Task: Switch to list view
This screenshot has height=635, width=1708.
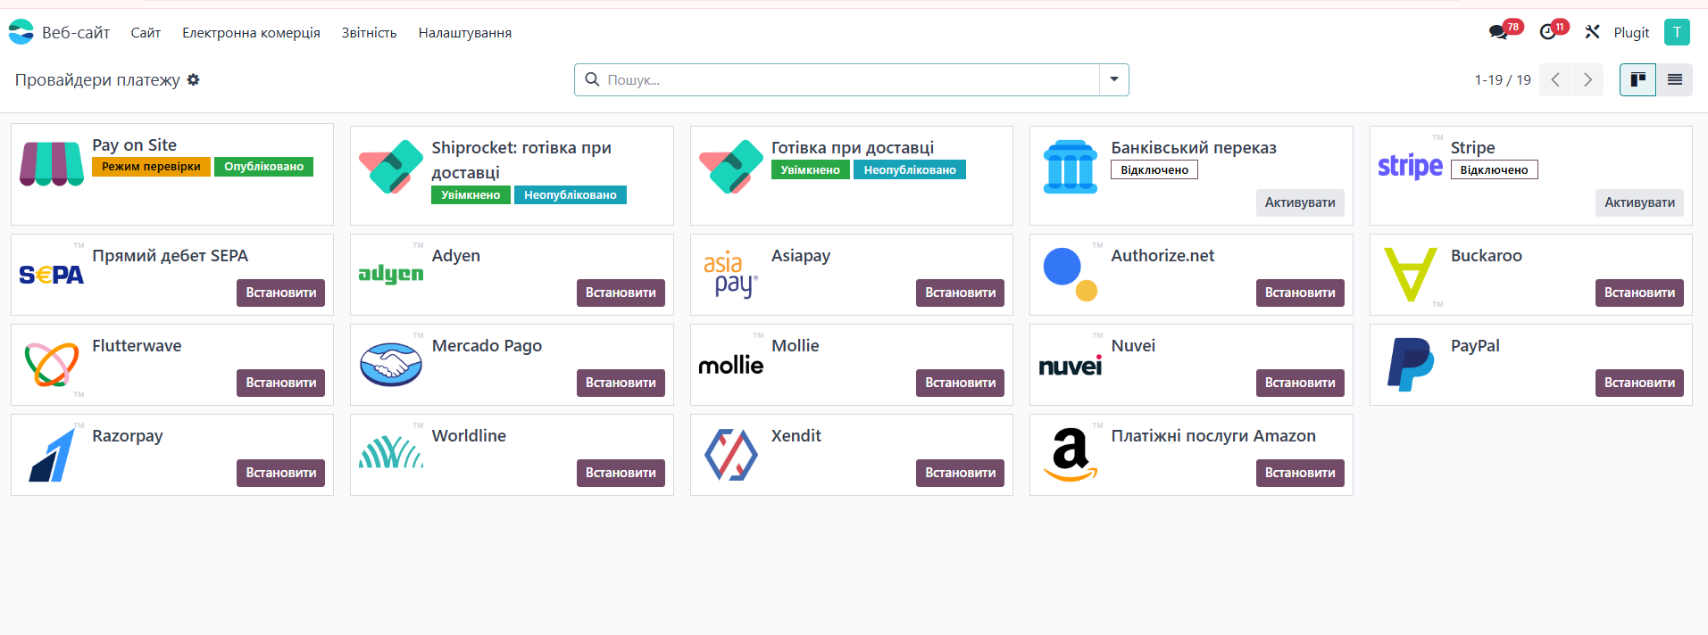Action: click(1674, 79)
